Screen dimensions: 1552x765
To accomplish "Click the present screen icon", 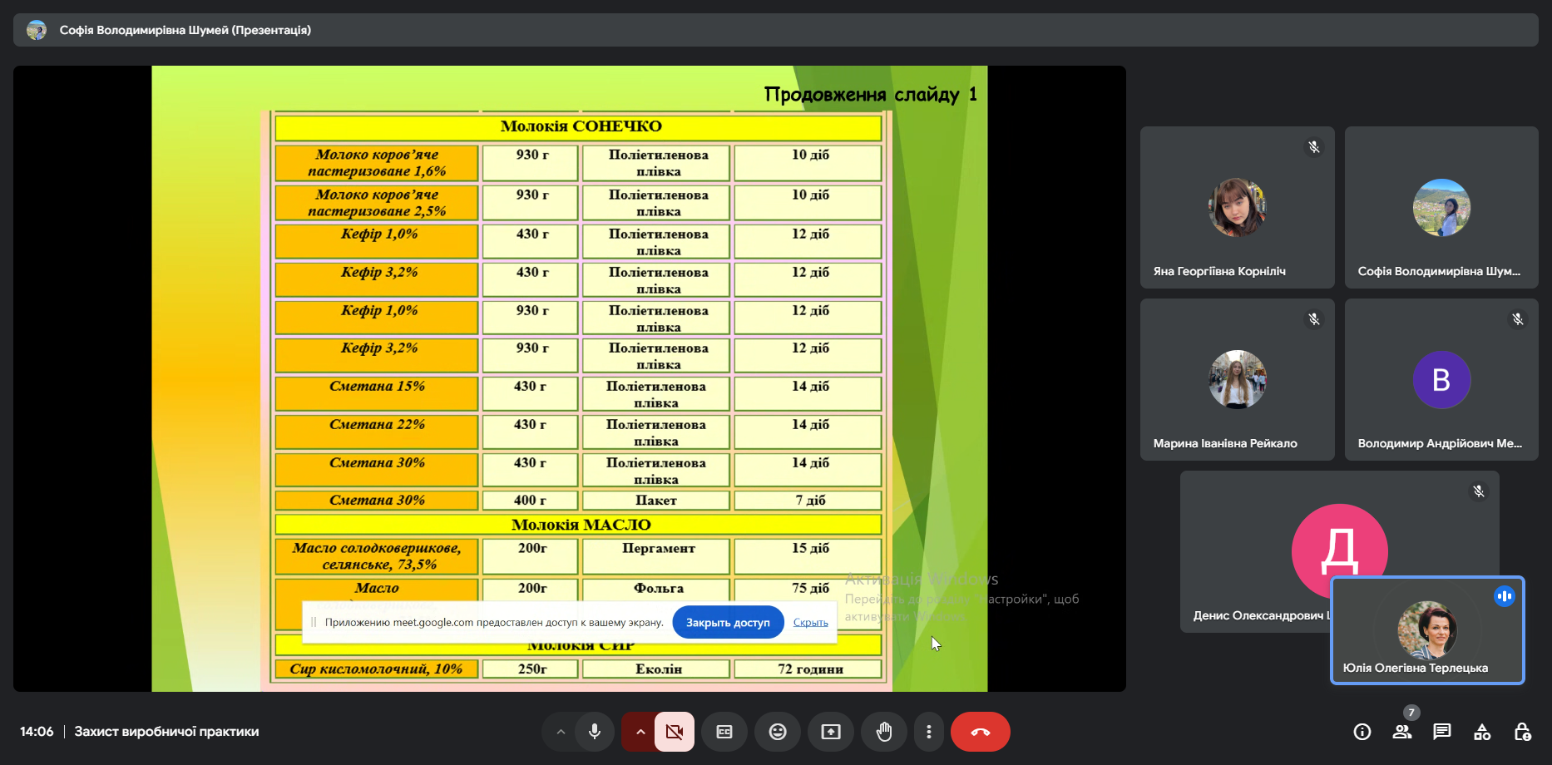I will point(831,732).
